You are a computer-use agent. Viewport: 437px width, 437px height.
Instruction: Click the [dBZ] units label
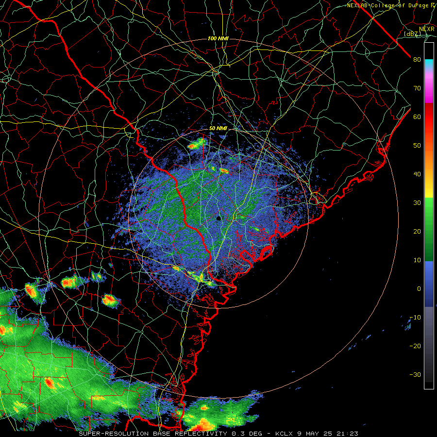tap(412, 34)
